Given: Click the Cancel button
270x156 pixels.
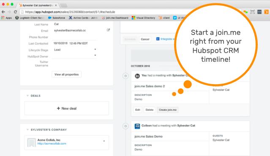Looking at the screenshot, I should tap(145, 39).
